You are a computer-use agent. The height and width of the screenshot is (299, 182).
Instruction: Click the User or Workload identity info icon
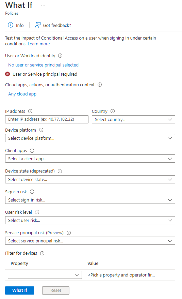click(x=60, y=56)
